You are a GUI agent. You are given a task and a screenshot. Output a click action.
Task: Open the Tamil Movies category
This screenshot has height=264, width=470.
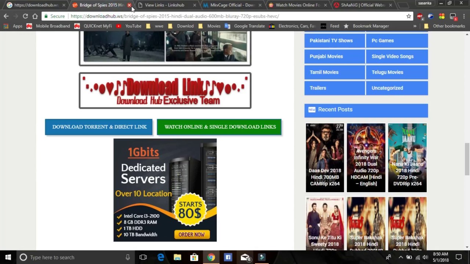tap(335, 72)
